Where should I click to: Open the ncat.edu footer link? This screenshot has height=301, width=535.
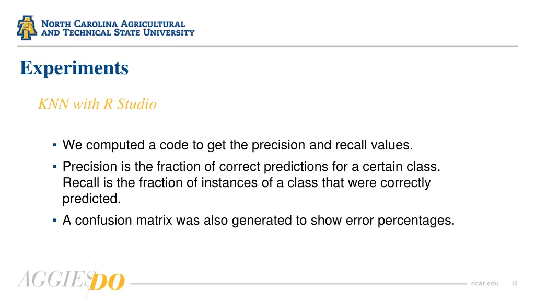(485, 283)
